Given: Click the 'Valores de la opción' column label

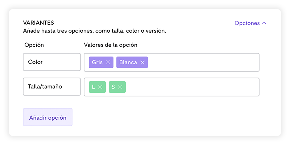Looking at the screenshot, I should pyautogui.click(x=110, y=45).
